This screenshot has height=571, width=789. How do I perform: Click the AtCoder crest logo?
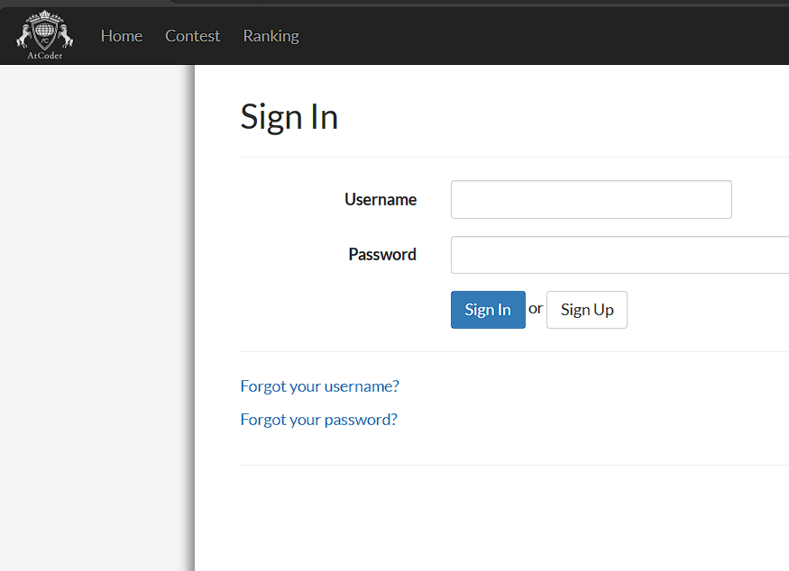point(44,34)
